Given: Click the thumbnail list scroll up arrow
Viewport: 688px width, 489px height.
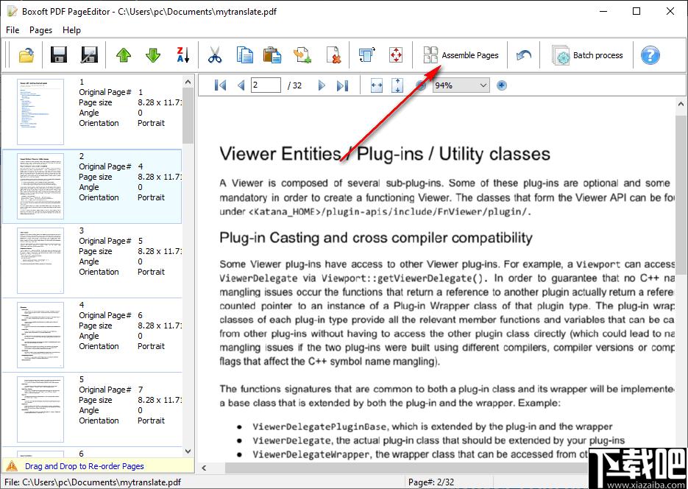Looking at the screenshot, I should [188, 82].
